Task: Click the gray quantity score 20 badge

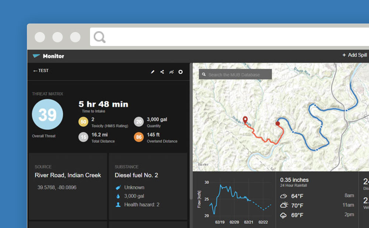Action: [139, 122]
